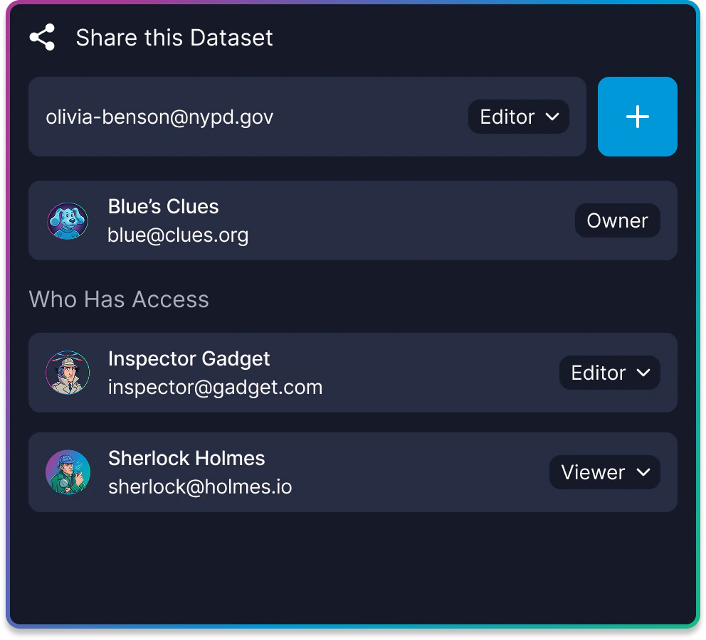
Task: Open Sherlock Holmes's Viewer role dropdown
Action: (x=604, y=472)
